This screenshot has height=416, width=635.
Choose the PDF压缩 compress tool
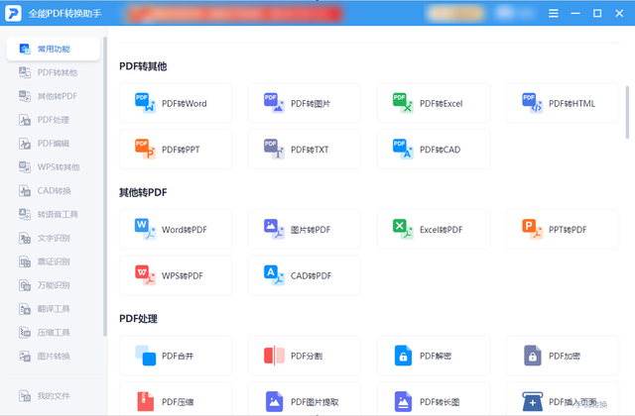(176, 398)
